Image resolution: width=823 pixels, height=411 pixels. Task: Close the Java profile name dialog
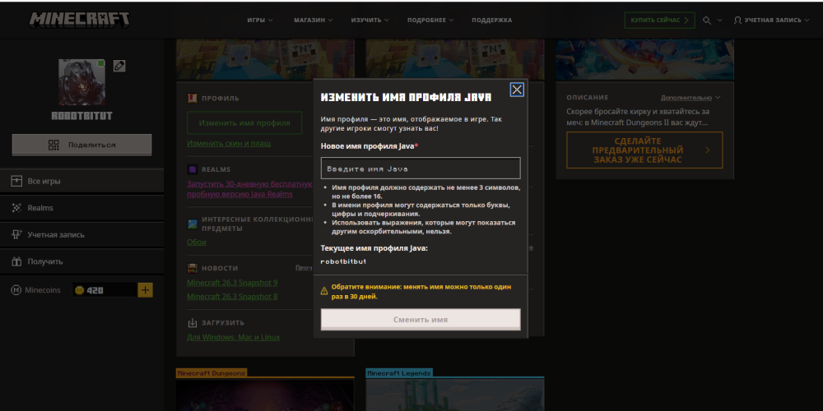(517, 90)
